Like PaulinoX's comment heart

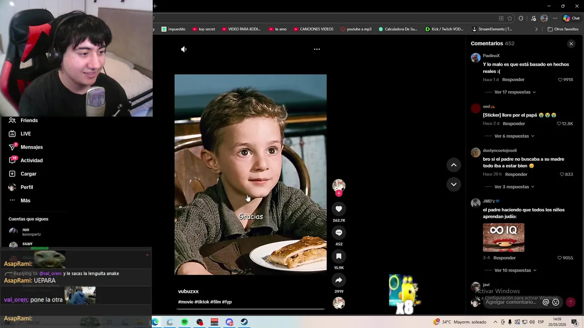(560, 80)
